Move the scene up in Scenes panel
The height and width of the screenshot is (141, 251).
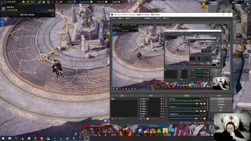point(120,119)
